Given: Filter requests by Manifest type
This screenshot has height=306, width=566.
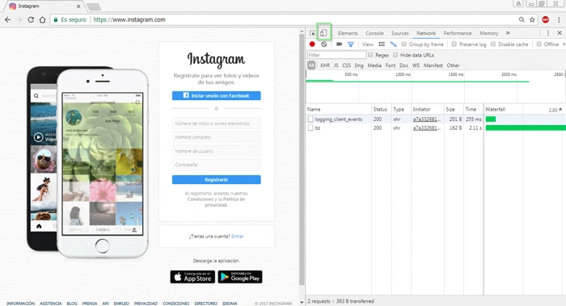Looking at the screenshot, I should click(433, 65).
